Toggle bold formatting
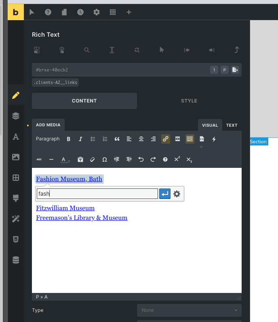Viewport: 278px width, 322px height. coord(68,139)
